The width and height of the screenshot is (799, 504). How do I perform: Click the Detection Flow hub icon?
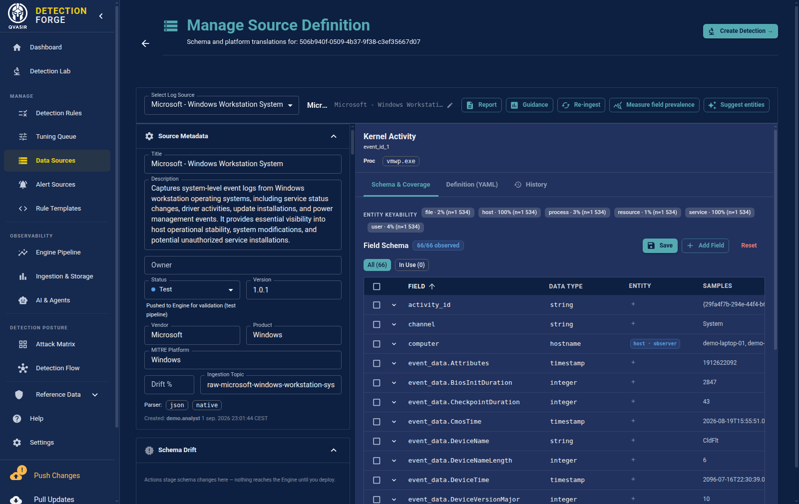[23, 368]
